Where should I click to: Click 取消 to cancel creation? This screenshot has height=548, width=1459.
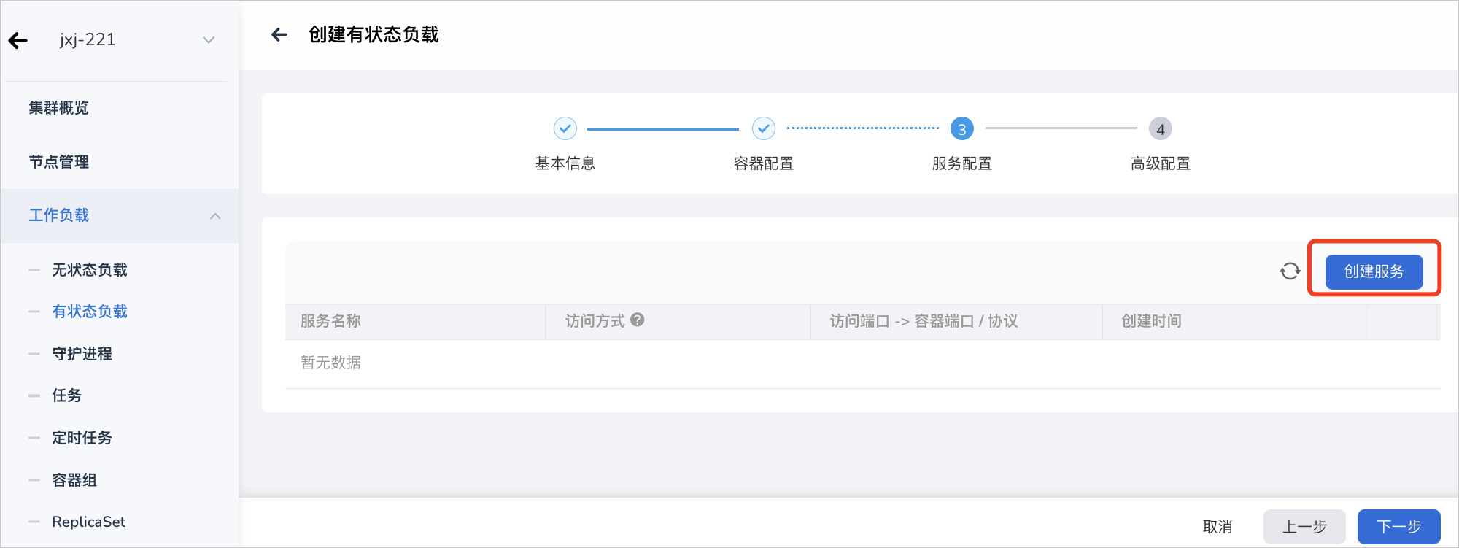pos(1218,527)
